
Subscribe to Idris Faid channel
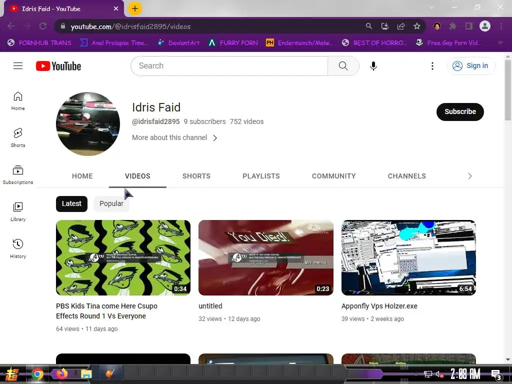tap(460, 111)
